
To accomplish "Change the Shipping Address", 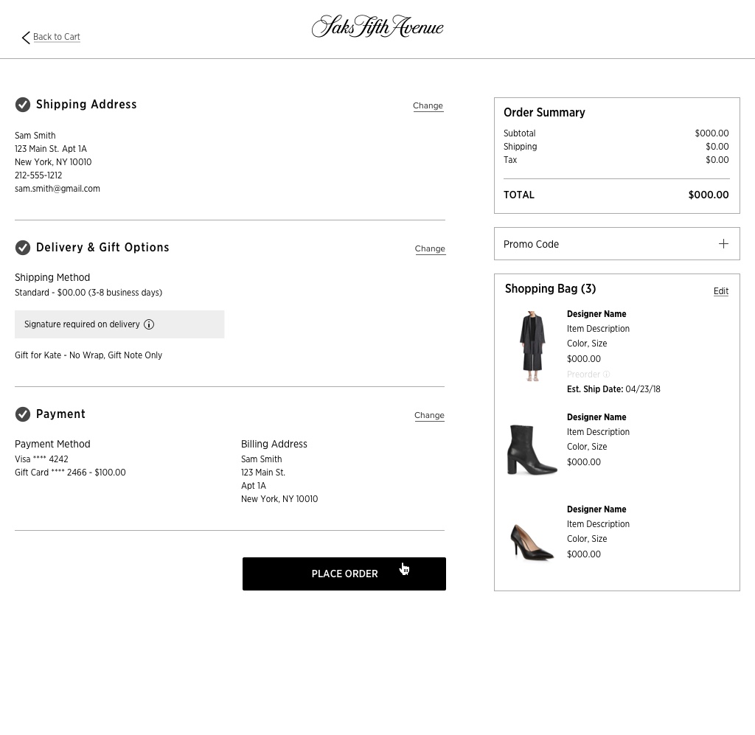I will [x=428, y=105].
